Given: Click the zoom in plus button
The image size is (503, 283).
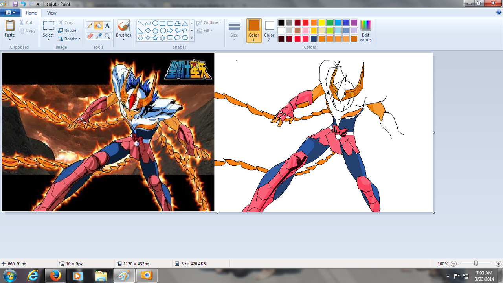Looking at the screenshot, I should 498,264.
